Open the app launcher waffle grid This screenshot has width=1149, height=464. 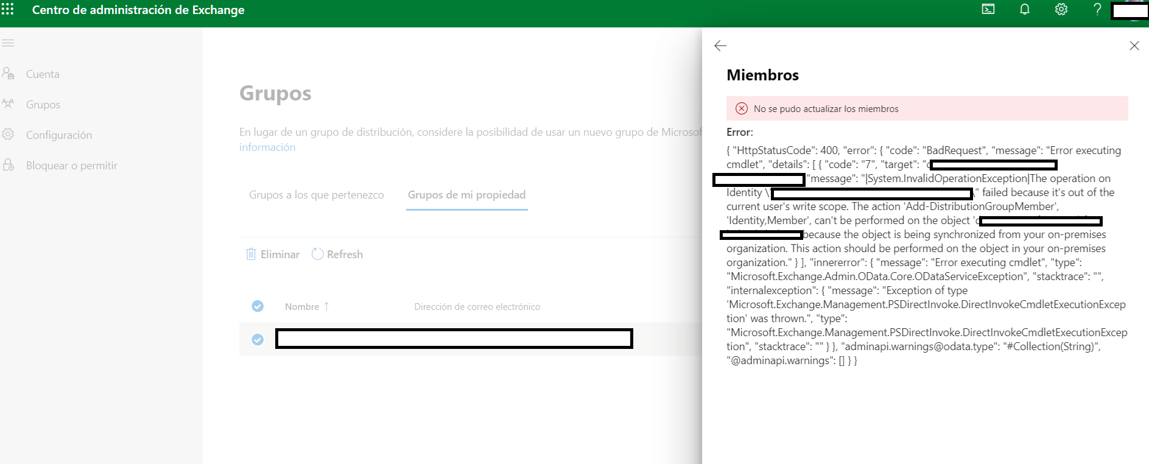click(7, 10)
